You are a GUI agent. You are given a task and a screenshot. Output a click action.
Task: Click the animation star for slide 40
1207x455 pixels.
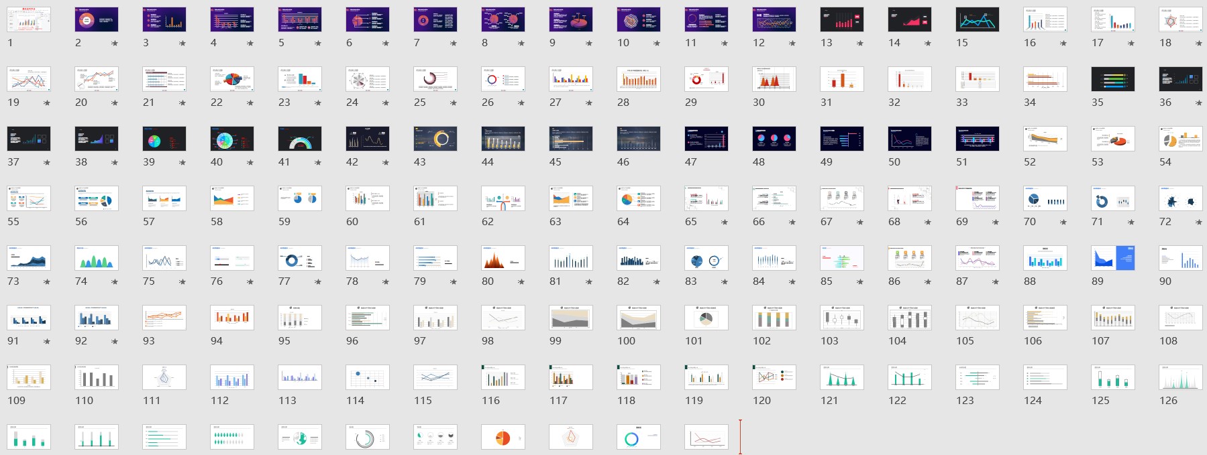250,163
